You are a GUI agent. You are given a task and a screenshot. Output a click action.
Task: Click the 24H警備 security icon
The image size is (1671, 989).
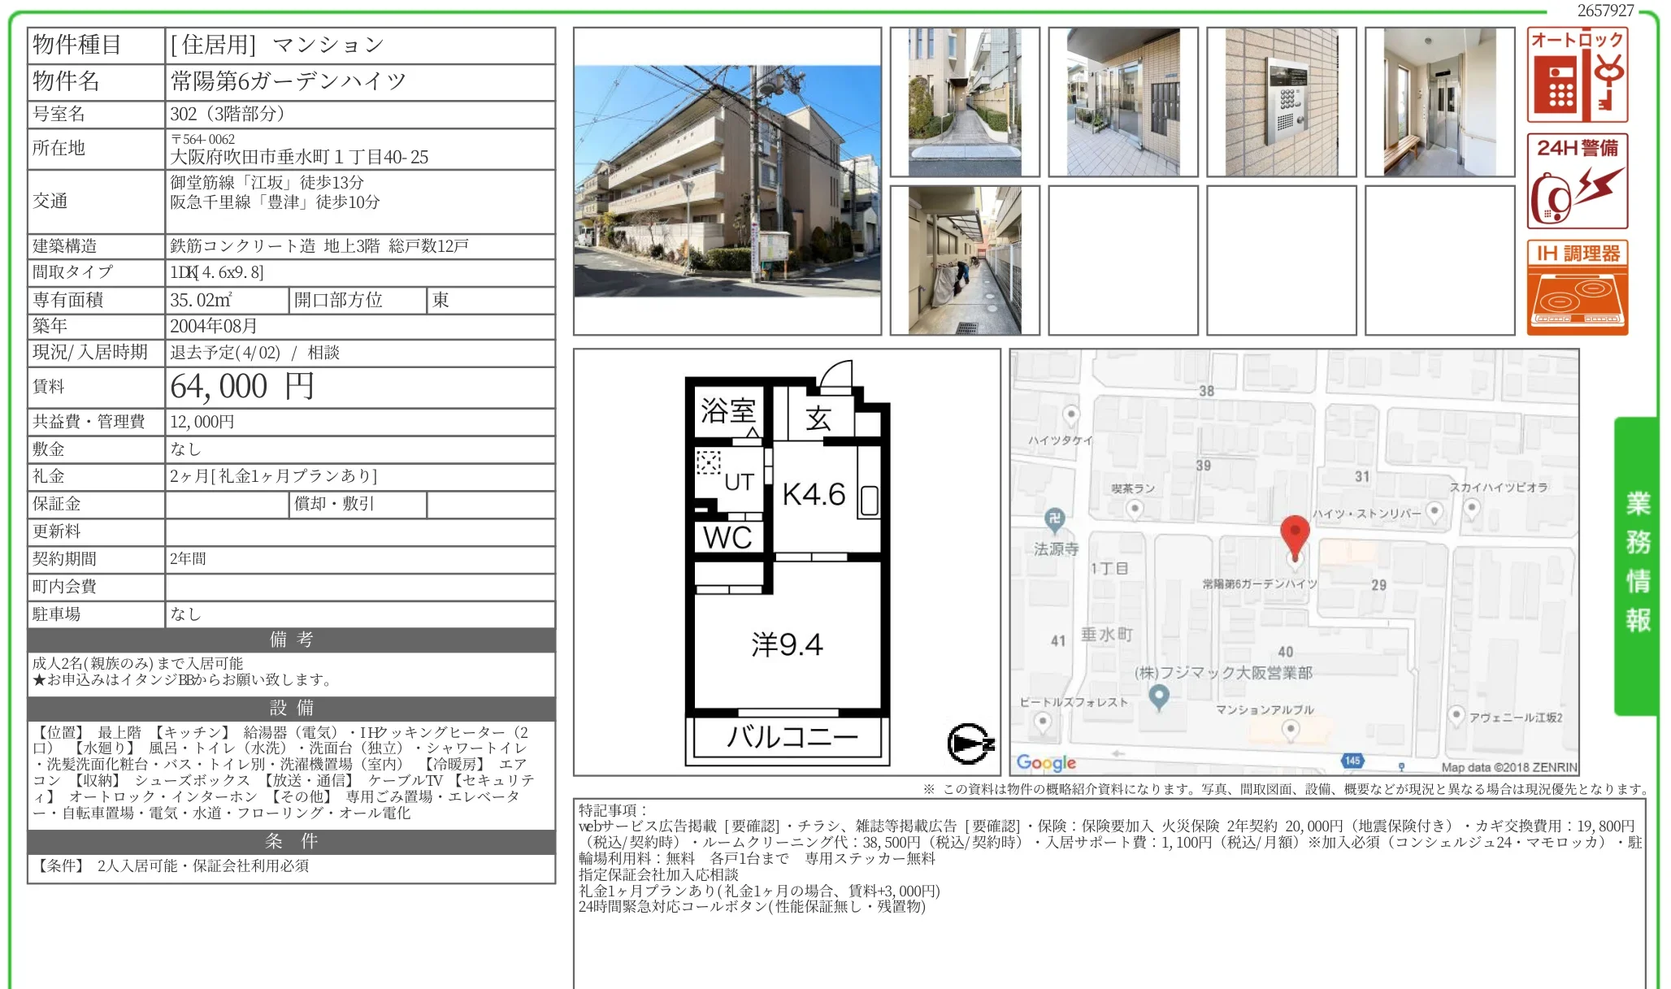click(x=1577, y=181)
